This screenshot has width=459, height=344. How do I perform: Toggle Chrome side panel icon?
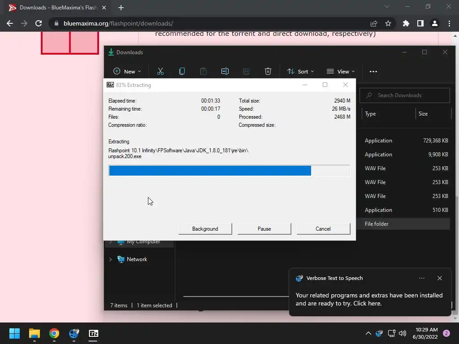click(420, 23)
